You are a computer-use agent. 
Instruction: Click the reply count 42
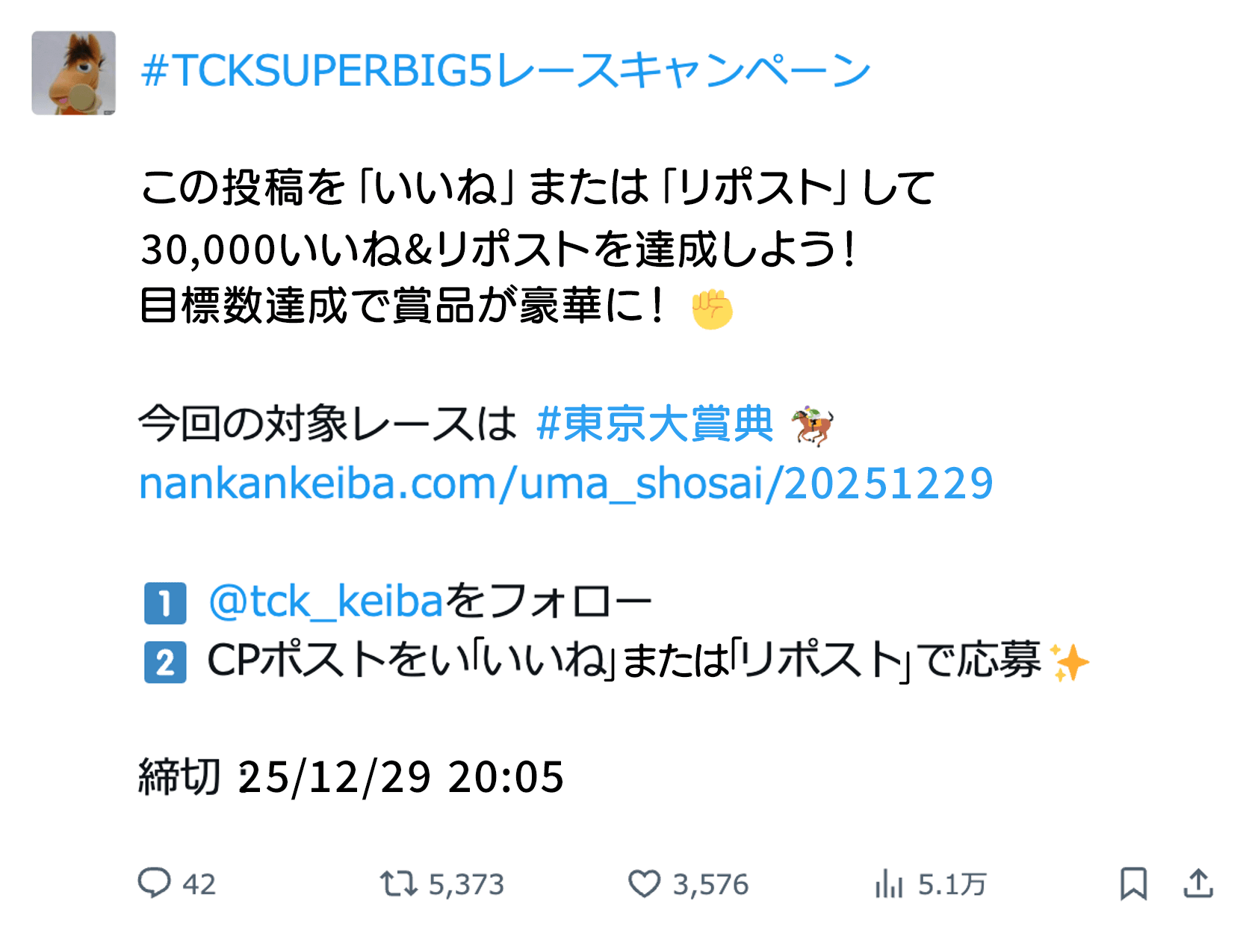click(x=199, y=885)
